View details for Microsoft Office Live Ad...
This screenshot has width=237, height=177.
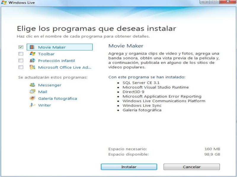[x=65, y=67]
